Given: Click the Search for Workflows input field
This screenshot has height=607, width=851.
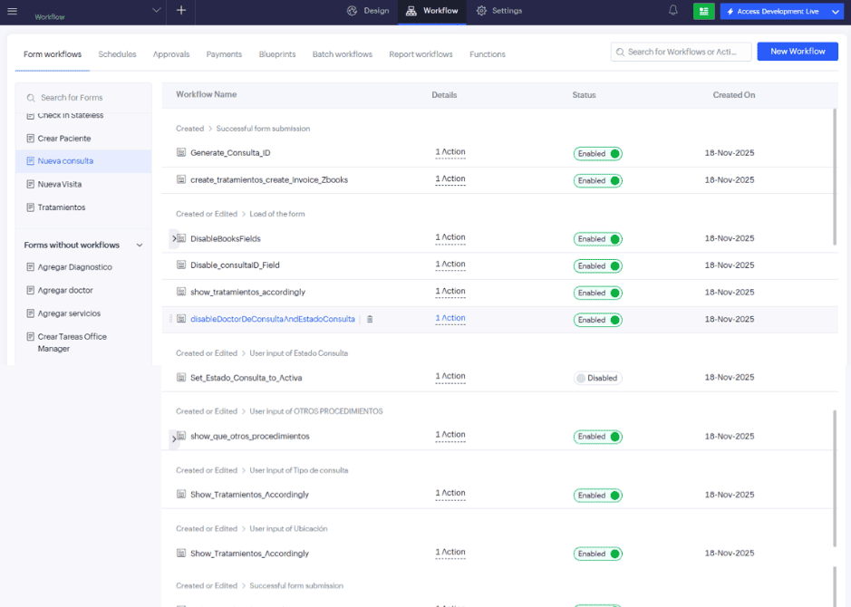Looking at the screenshot, I should point(681,52).
